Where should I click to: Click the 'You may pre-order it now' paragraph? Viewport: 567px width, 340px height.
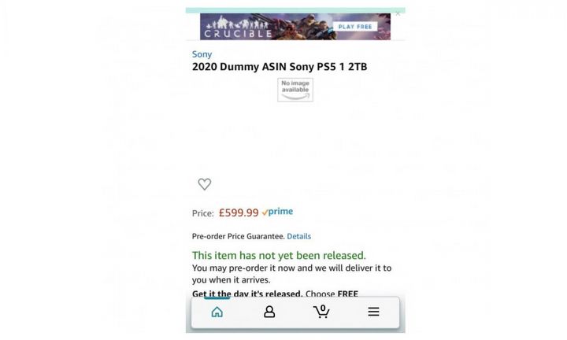[291, 274]
